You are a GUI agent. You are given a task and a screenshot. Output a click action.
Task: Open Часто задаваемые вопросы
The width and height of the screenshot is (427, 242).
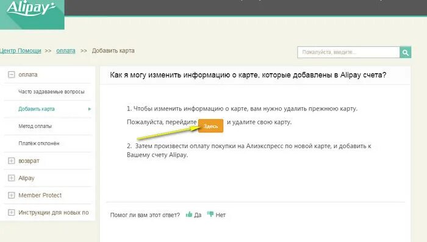point(51,91)
